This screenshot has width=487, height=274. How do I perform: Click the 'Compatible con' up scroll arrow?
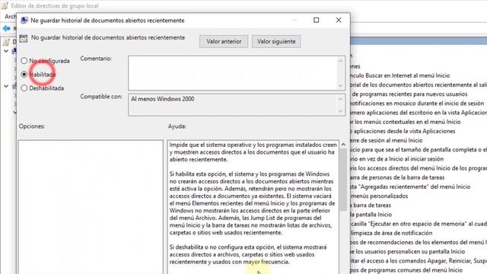(341, 99)
